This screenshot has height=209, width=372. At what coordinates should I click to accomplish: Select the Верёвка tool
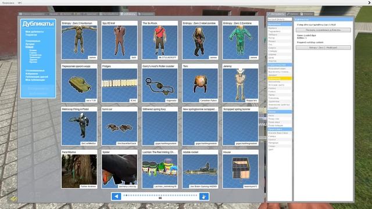pyautogui.click(x=280, y=28)
